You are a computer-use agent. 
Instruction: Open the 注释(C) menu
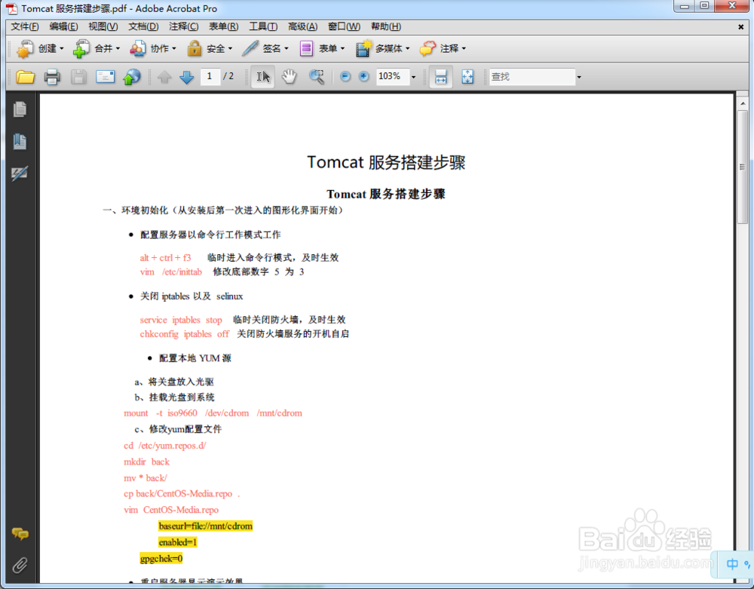click(183, 26)
